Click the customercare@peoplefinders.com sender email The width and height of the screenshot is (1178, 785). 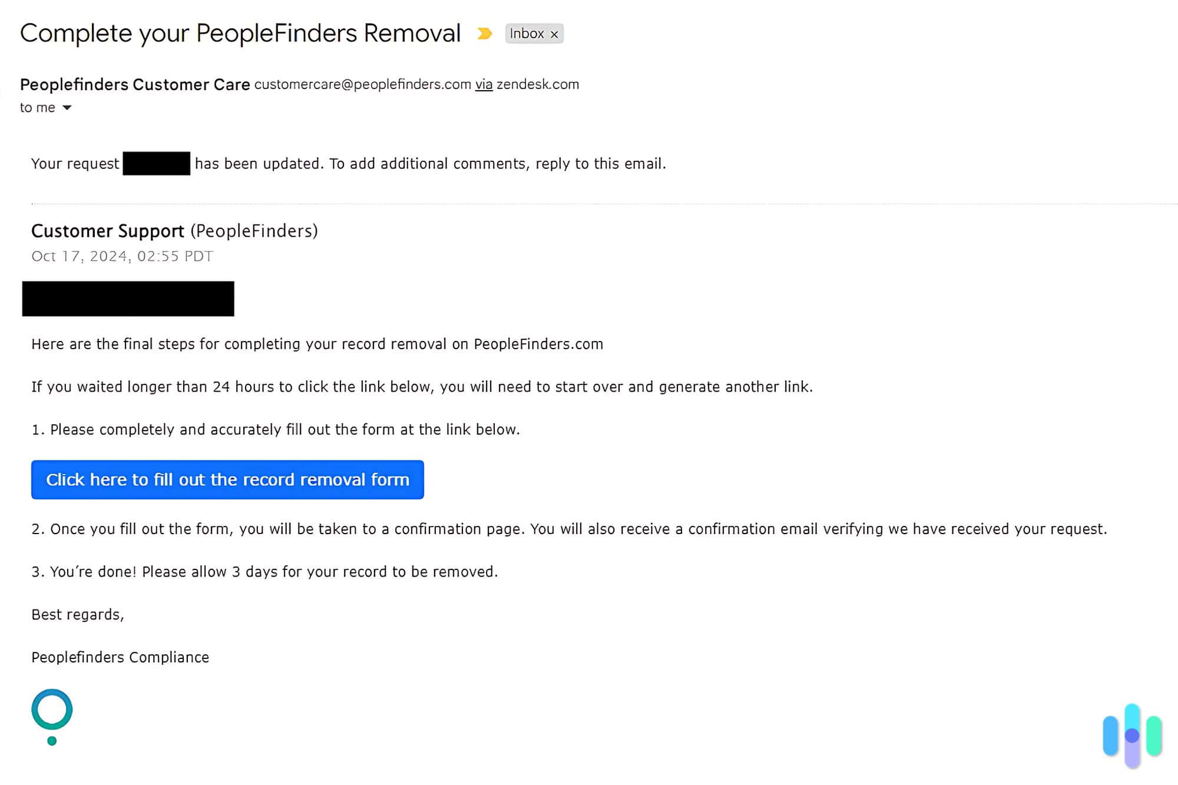[x=362, y=84]
